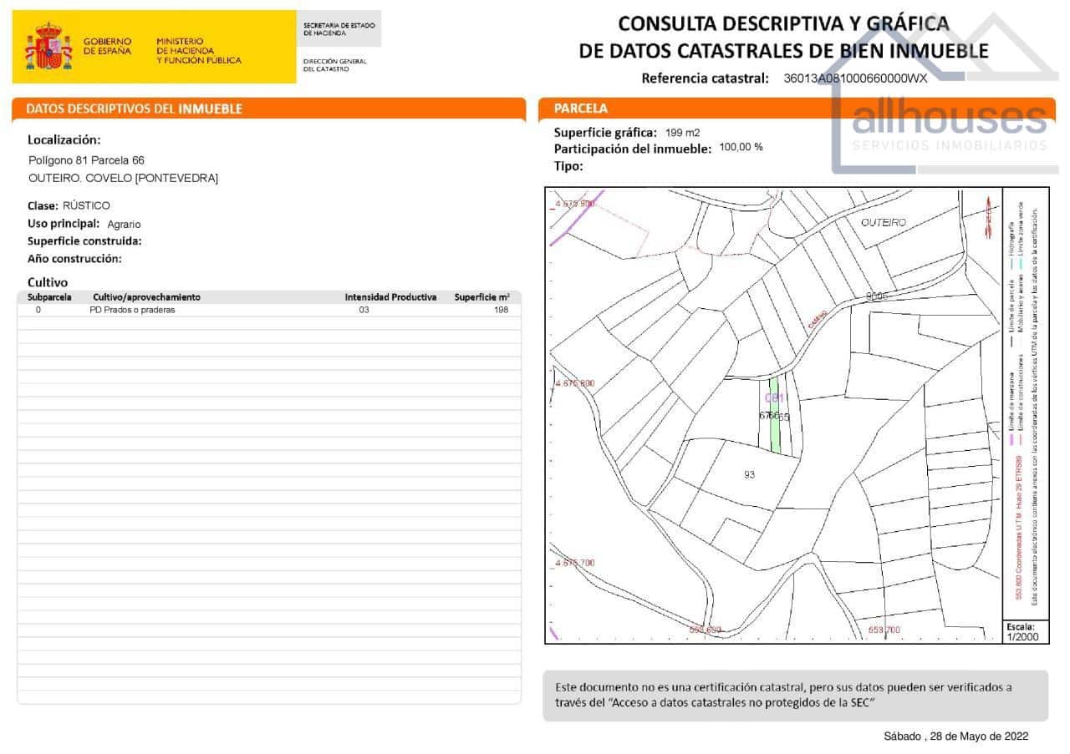
Task: Select the Secretaría de Estado de Hacienda block
Action: pyautogui.click(x=338, y=28)
